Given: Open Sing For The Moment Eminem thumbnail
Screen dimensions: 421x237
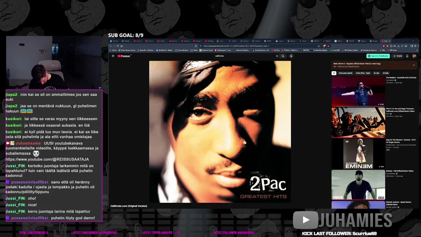Looking at the screenshot, I should (x=358, y=154).
